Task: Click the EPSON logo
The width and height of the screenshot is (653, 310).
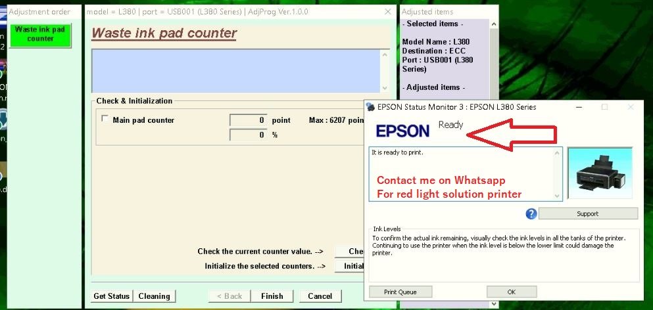Action: tap(402, 131)
